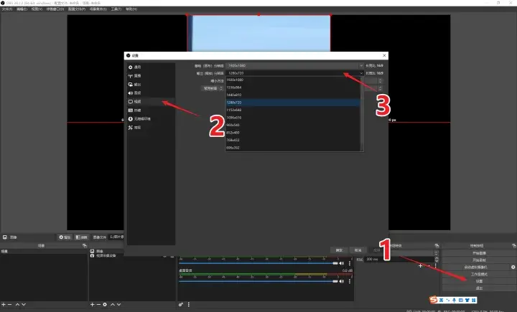The width and height of the screenshot is (517, 312).
Task: Open the Hotkeys (热键) settings category
Action: coord(138,110)
